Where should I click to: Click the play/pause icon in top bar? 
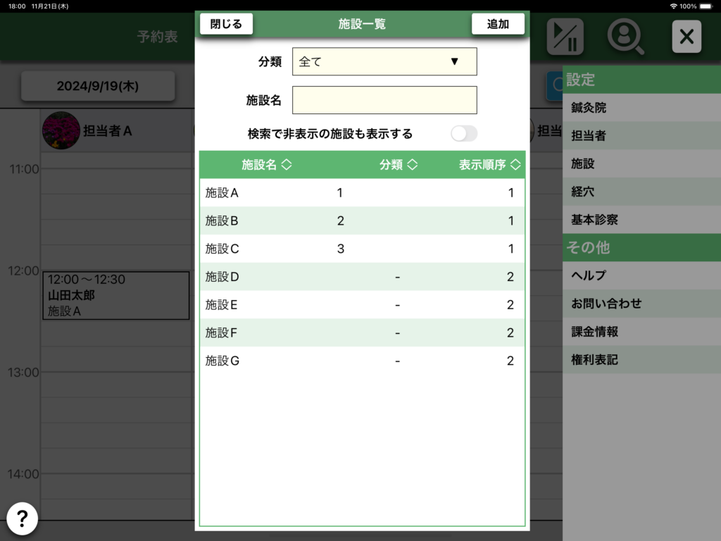coord(565,37)
